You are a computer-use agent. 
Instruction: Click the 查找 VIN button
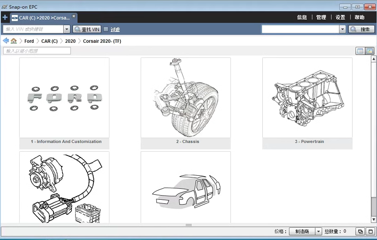(x=87, y=29)
